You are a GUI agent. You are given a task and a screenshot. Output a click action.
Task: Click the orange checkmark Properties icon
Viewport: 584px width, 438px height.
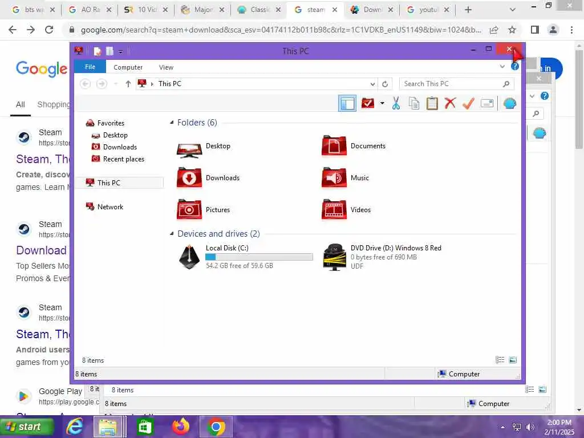tap(468, 103)
